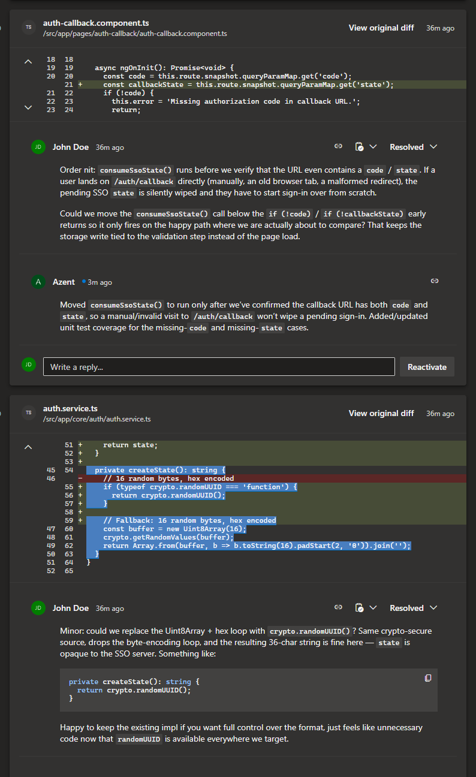This screenshot has height=777, width=476.
Task: Click '36m ago' timestamp in auth.service.ts header
Action: (x=440, y=414)
